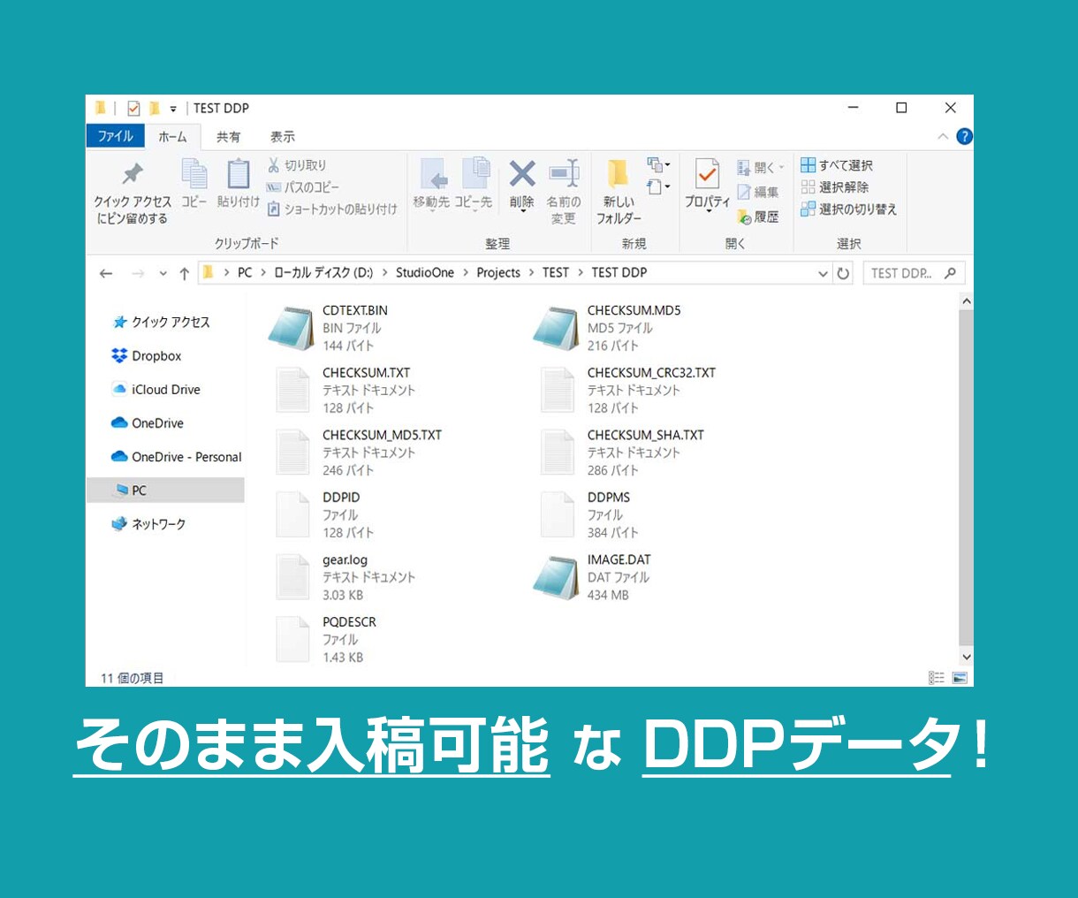Select CHECKSUM_CRC32.TXT file name
The height and width of the screenshot is (898, 1078).
(651, 372)
